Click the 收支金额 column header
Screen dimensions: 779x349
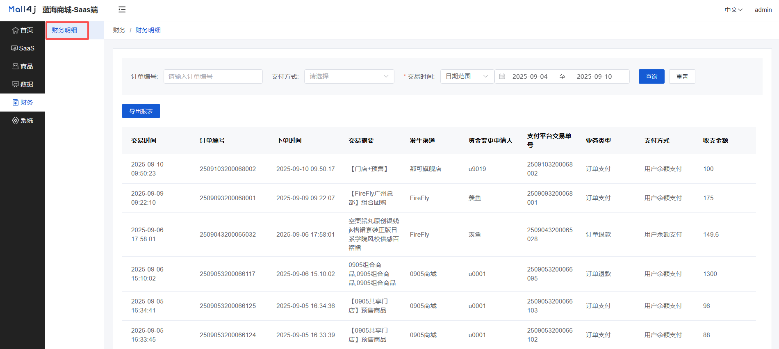tap(715, 141)
